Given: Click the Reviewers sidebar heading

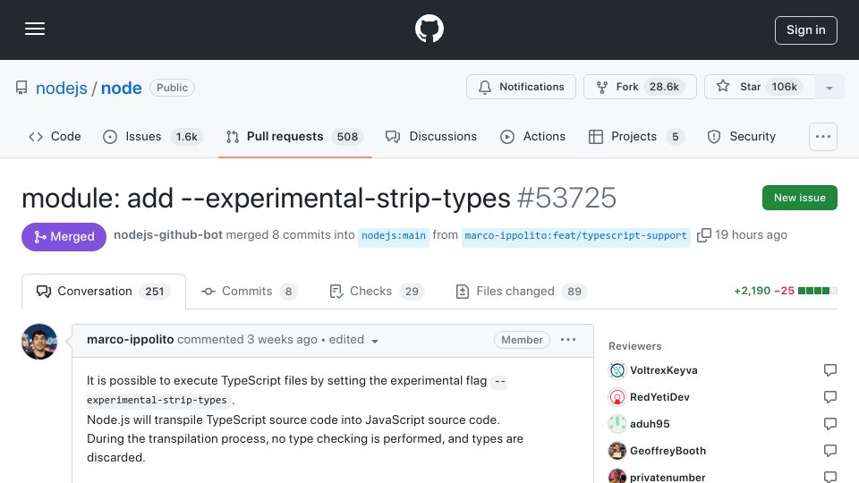Looking at the screenshot, I should pyautogui.click(x=635, y=346).
